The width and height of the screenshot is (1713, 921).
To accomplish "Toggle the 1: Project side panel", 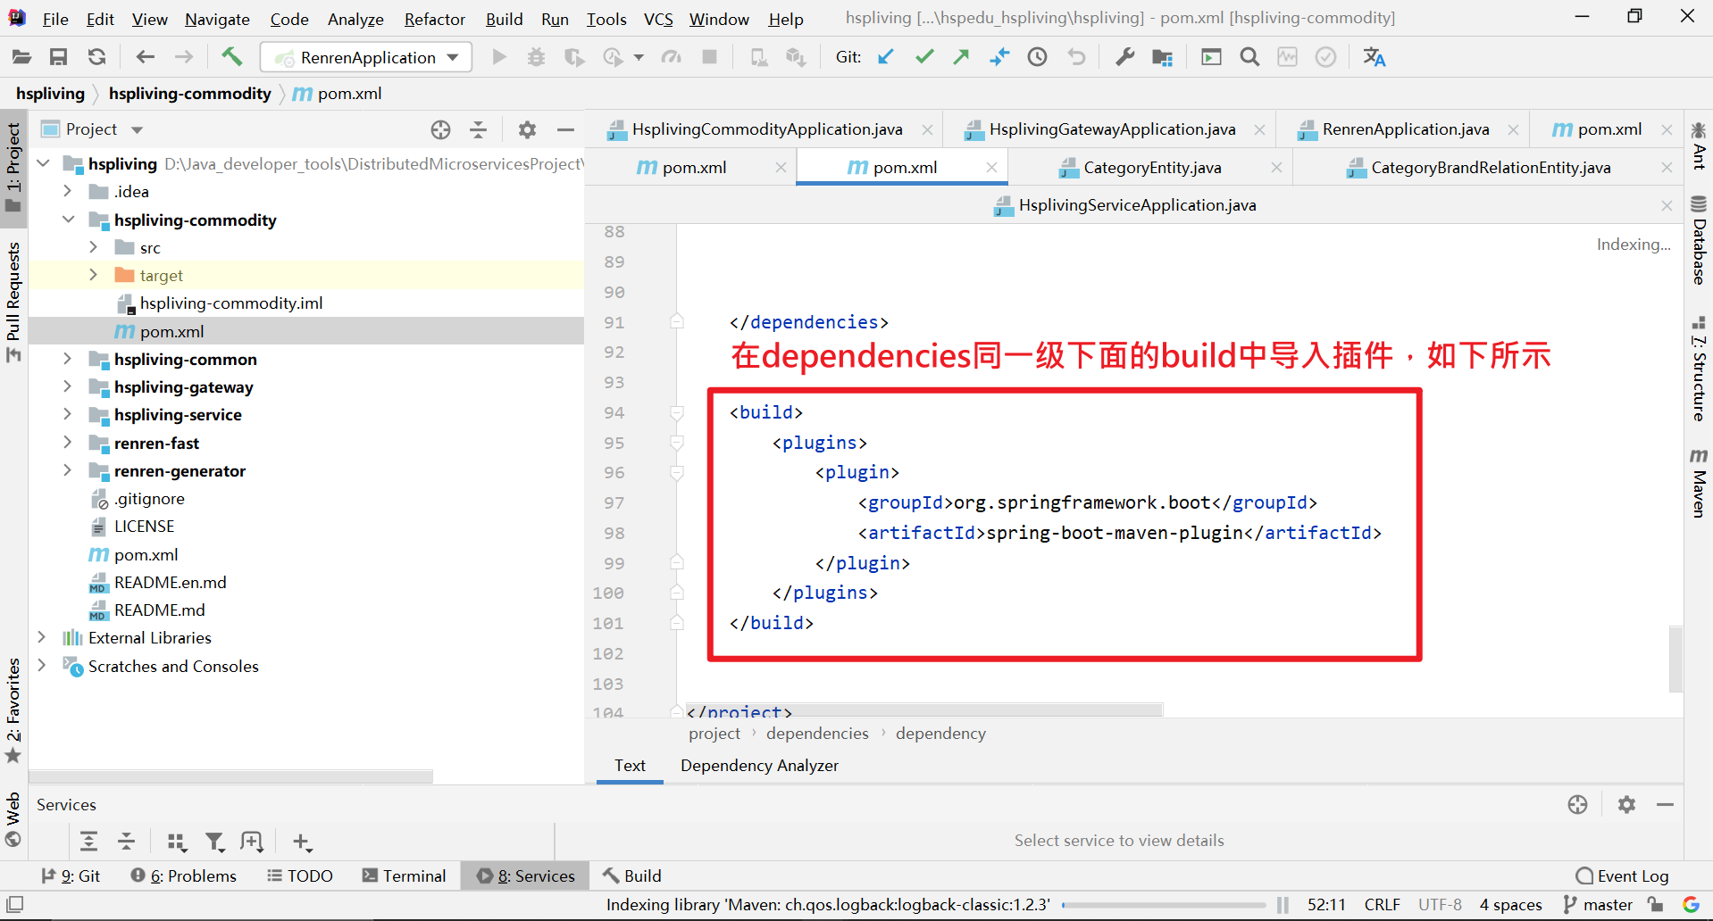I will pos(13,168).
